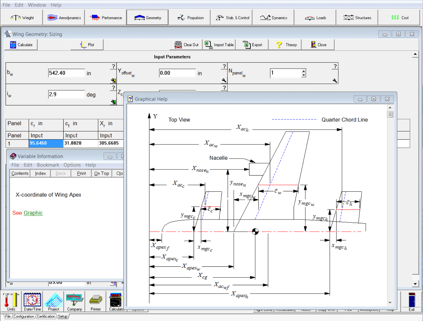Viewport: 423px width, 321px height.
Task: Launch the Calculator utility
Action: [116, 301]
